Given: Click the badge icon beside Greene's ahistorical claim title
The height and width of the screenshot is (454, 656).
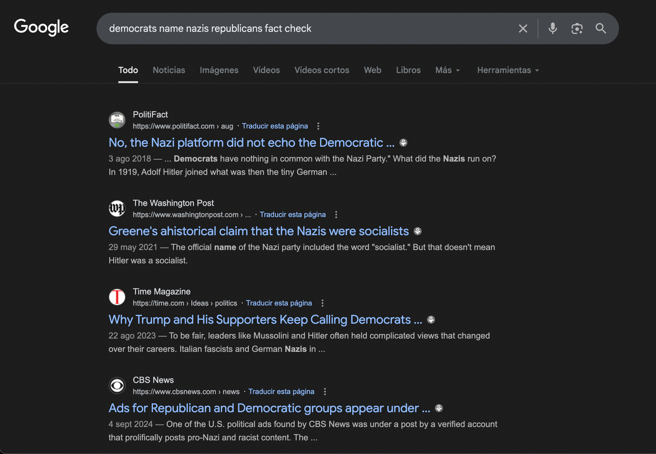Looking at the screenshot, I should (x=418, y=231).
